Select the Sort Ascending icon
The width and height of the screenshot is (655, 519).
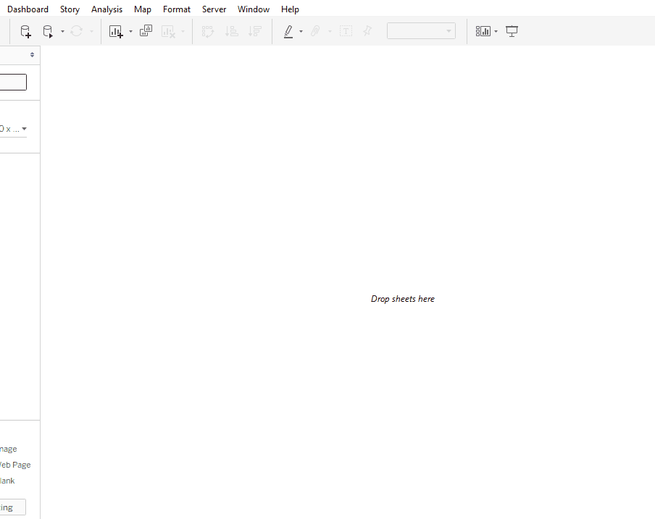(231, 31)
